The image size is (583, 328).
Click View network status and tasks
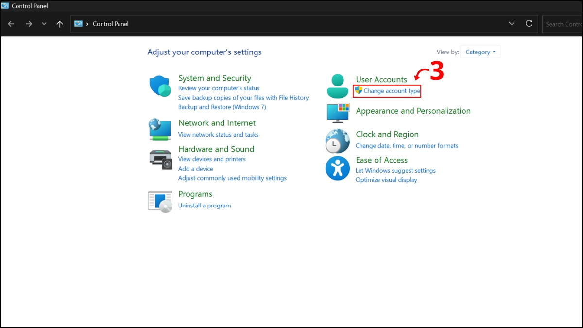218,135
